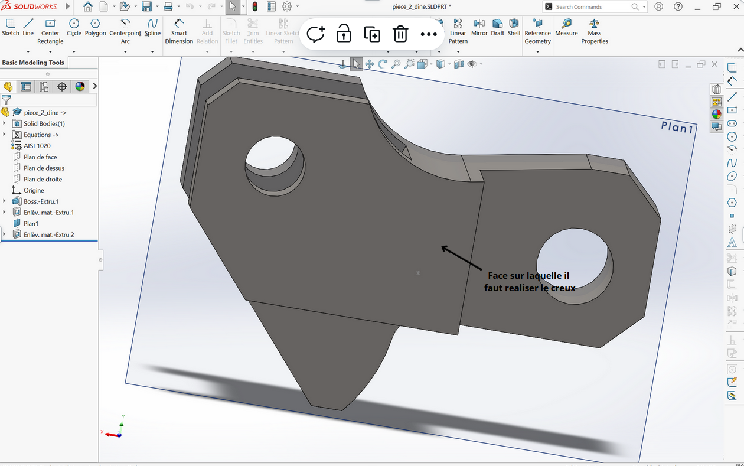The image size is (744, 466).
Task: Open Basic Modeling Tools tab
Action: pyautogui.click(x=33, y=63)
